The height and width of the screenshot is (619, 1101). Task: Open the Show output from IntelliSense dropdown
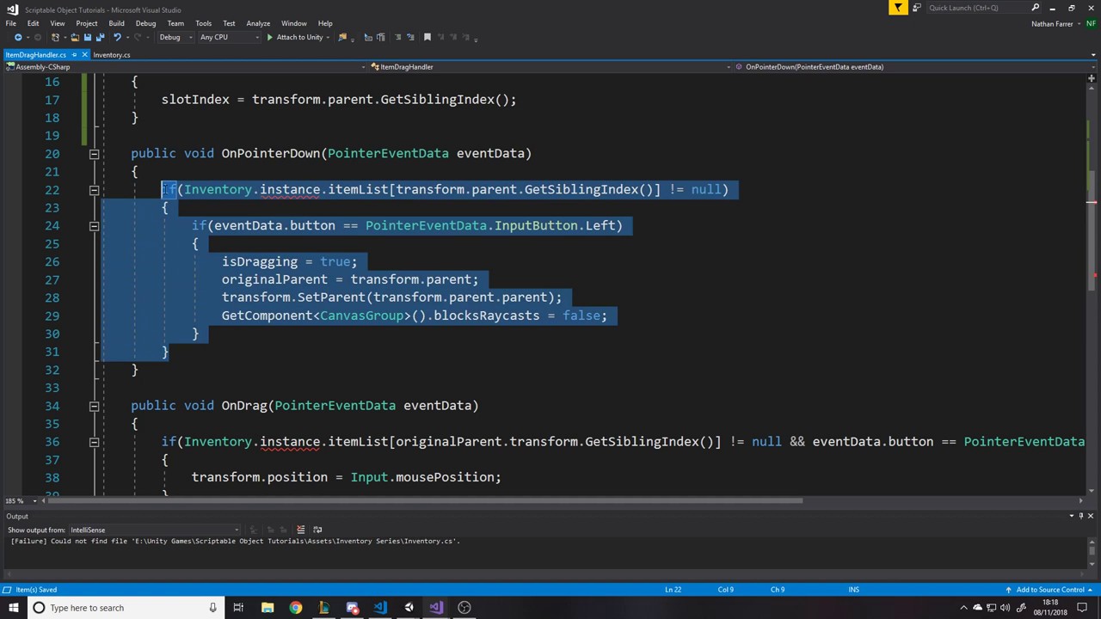click(155, 530)
